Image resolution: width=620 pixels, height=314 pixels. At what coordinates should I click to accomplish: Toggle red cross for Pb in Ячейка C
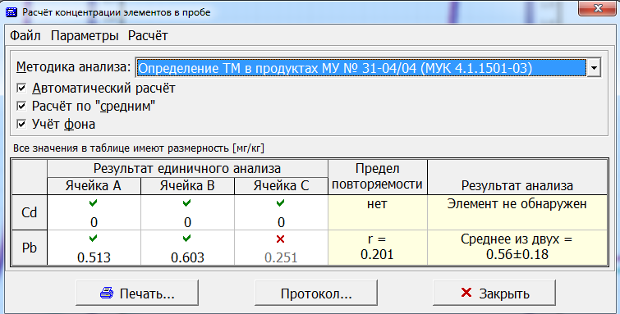280,239
